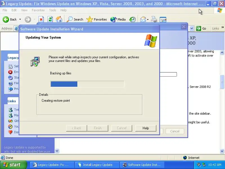This screenshot has height=169, width=225.
Task: Click the Forward arrow icon in IE toolbar
Action: coord(28,19)
